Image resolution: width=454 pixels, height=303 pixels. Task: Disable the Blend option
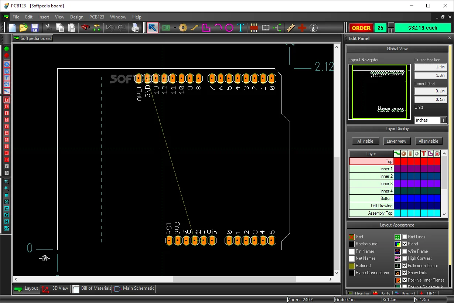(404, 244)
